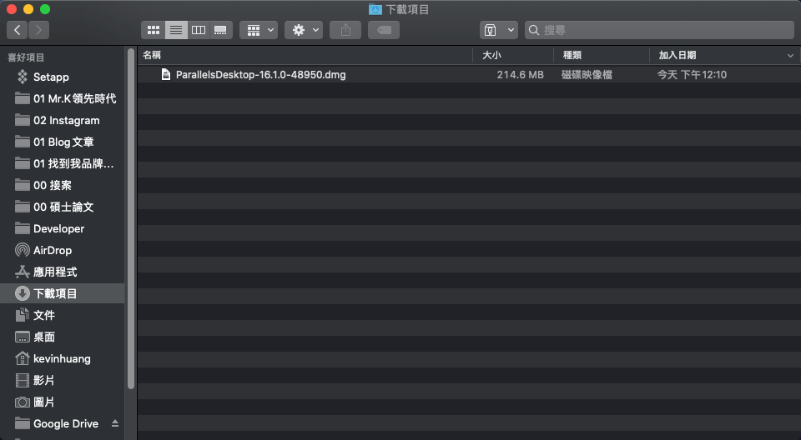Click the 214.6 MB size cell

tap(520, 74)
